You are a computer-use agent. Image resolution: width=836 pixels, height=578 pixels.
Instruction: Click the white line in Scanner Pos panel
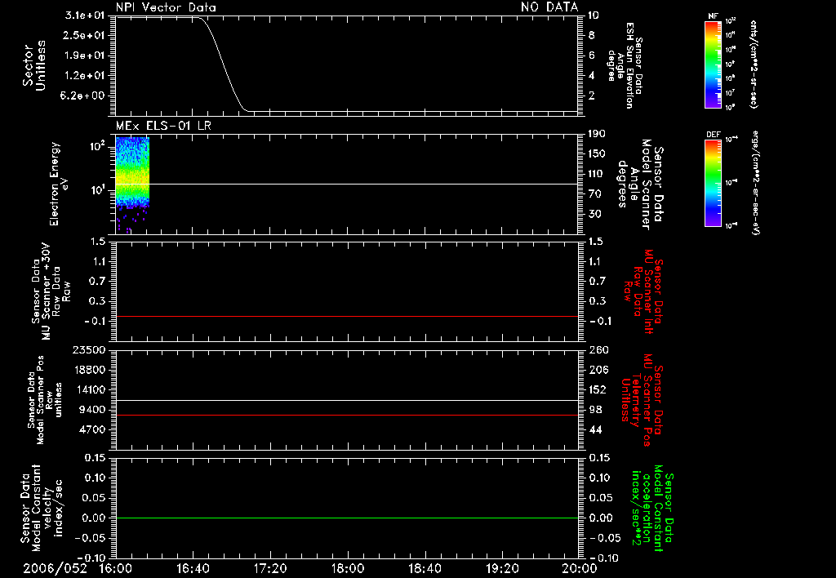(x=347, y=401)
